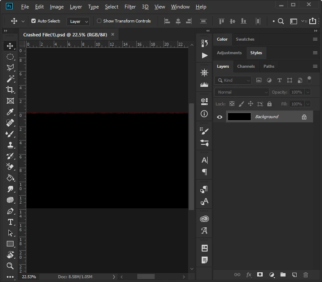Open the Move tool preset picker arrow
This screenshot has height=282, width=322.
point(23,21)
